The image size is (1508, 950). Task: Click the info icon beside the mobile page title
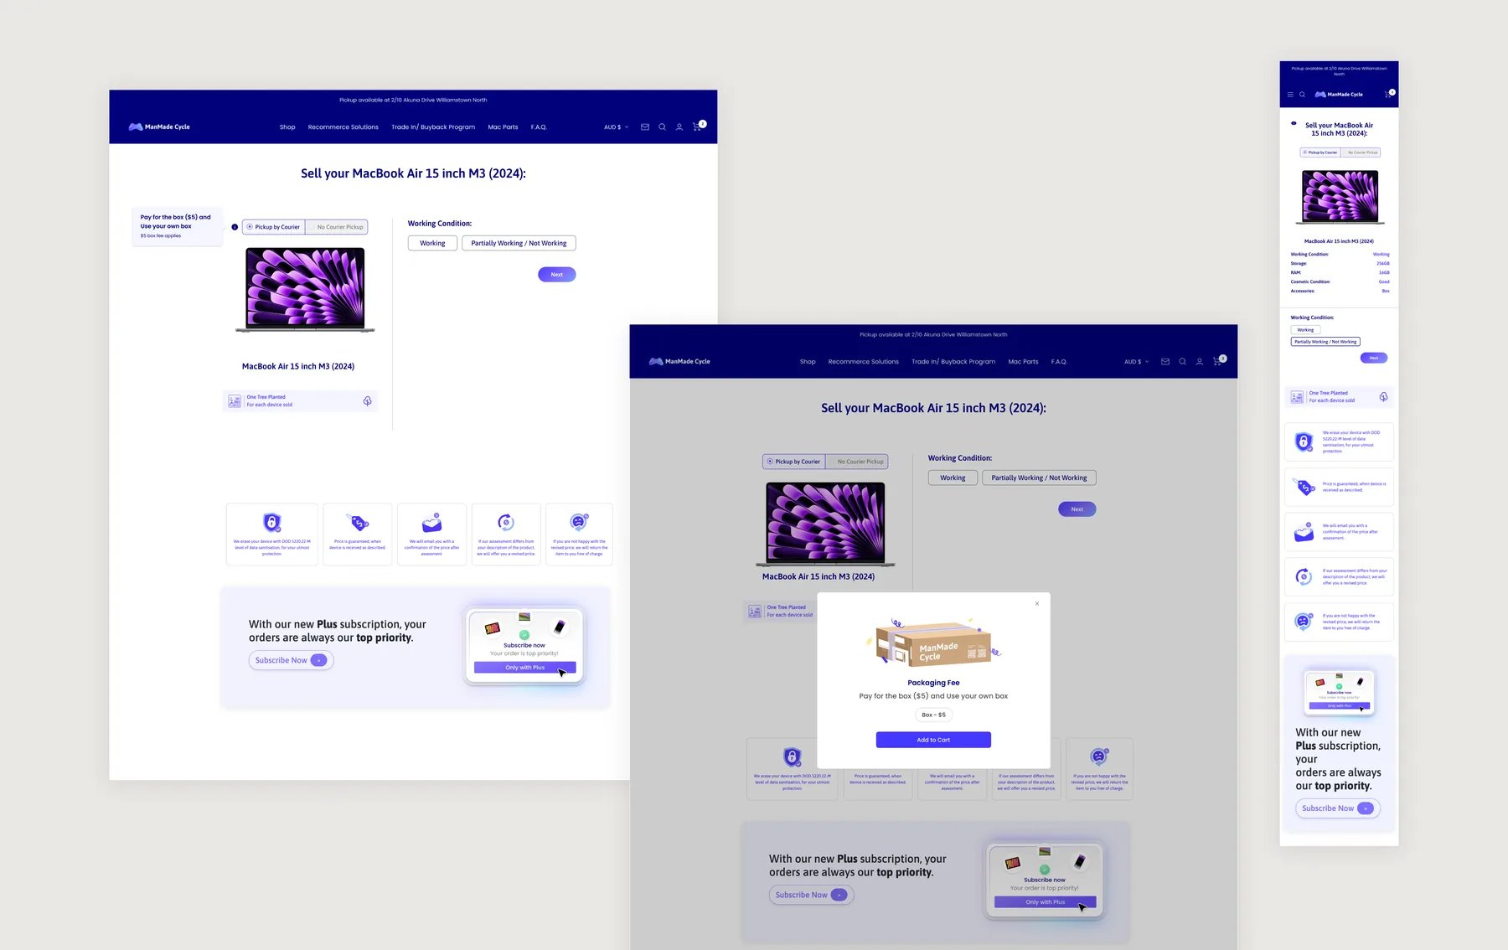click(x=1294, y=123)
